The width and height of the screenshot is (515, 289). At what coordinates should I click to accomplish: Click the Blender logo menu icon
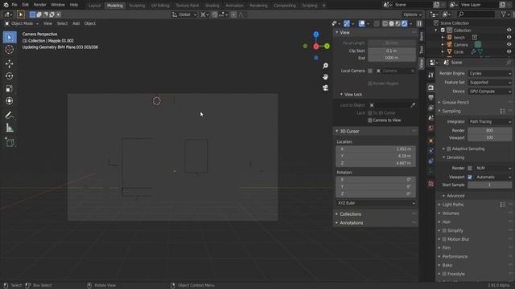coord(6,5)
